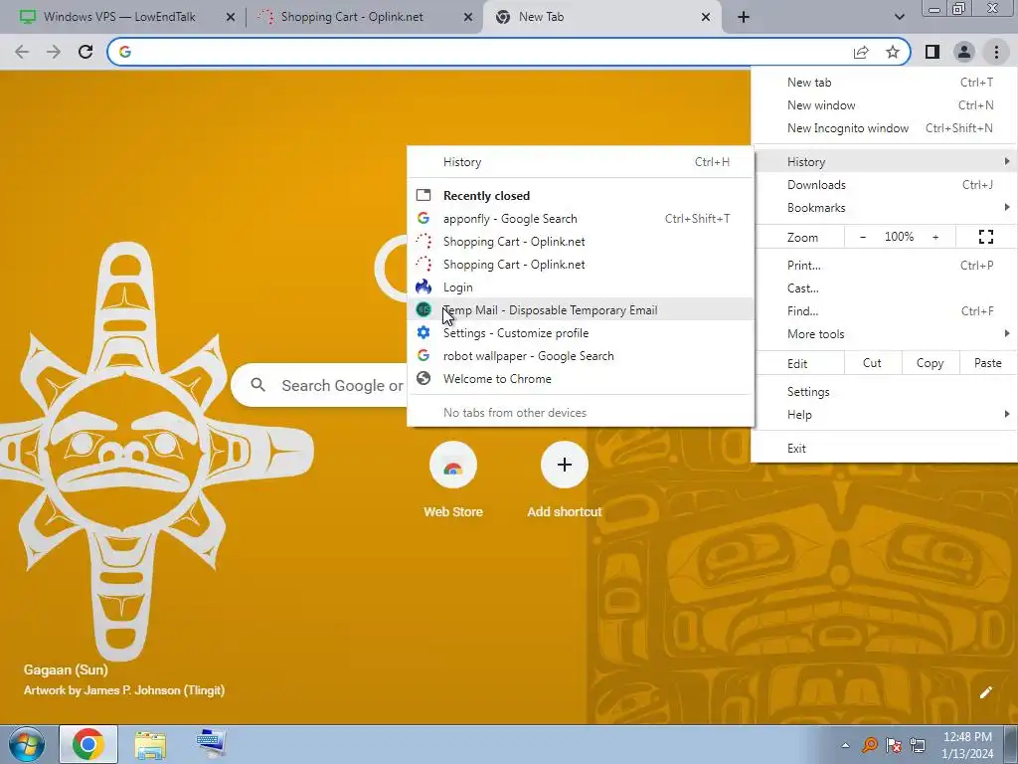The image size is (1018, 764).
Task: Reopen Temp Mail - Disposable Temporary Email
Action: coord(581,310)
